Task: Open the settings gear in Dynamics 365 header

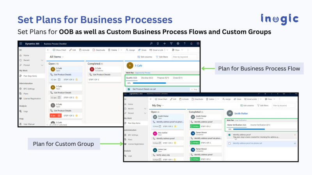Action: point(178,44)
